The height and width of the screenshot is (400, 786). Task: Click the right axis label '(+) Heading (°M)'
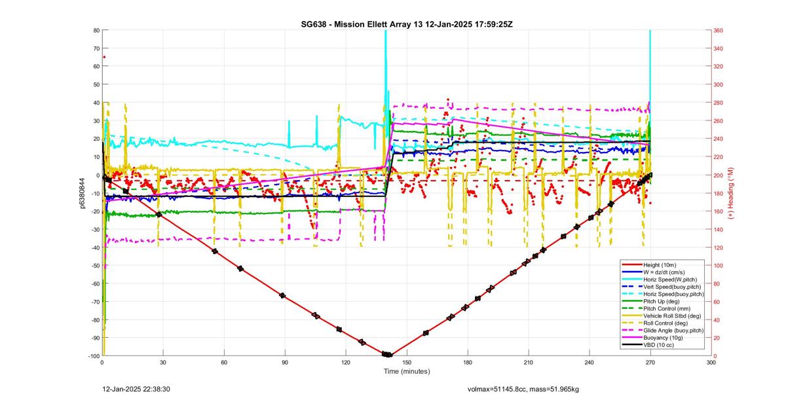click(x=731, y=192)
